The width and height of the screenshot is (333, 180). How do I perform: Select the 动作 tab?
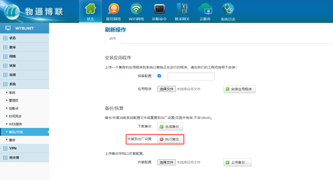pos(112,39)
